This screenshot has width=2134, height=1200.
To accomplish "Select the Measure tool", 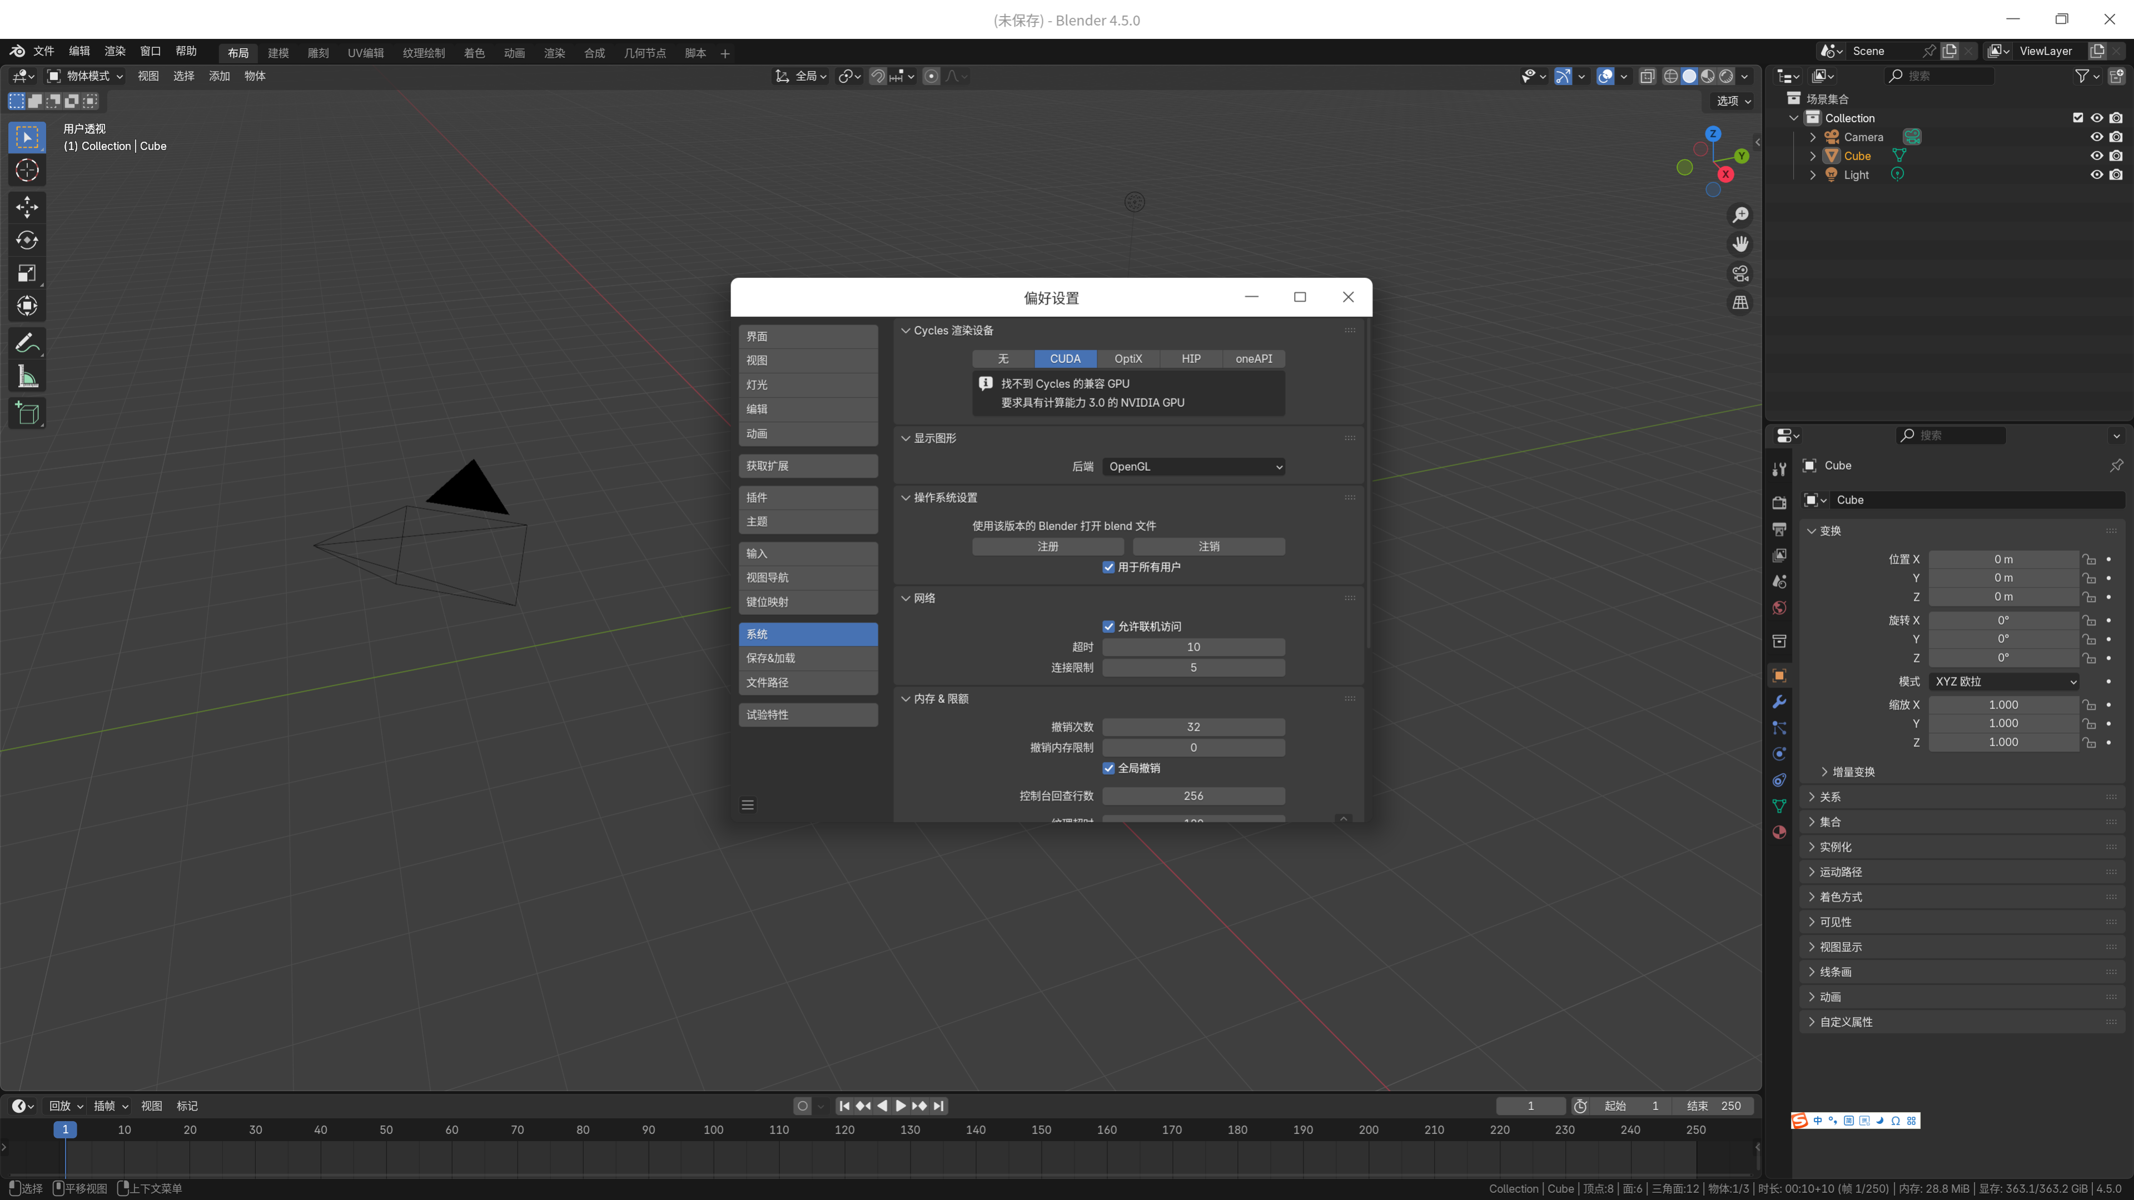I will click(x=27, y=377).
